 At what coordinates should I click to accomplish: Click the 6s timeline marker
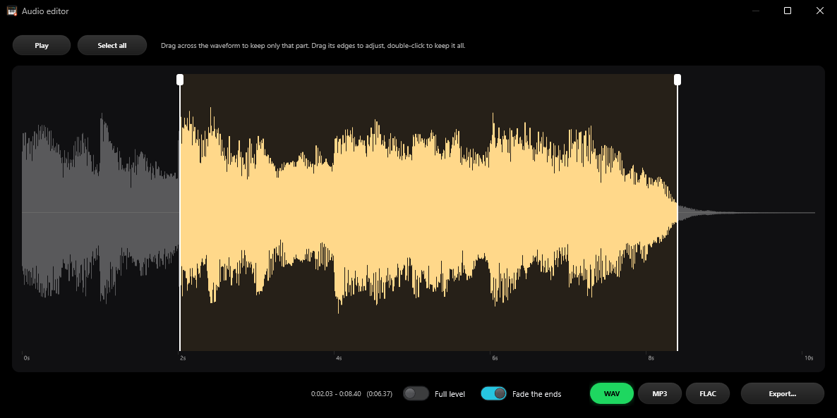pyautogui.click(x=495, y=358)
